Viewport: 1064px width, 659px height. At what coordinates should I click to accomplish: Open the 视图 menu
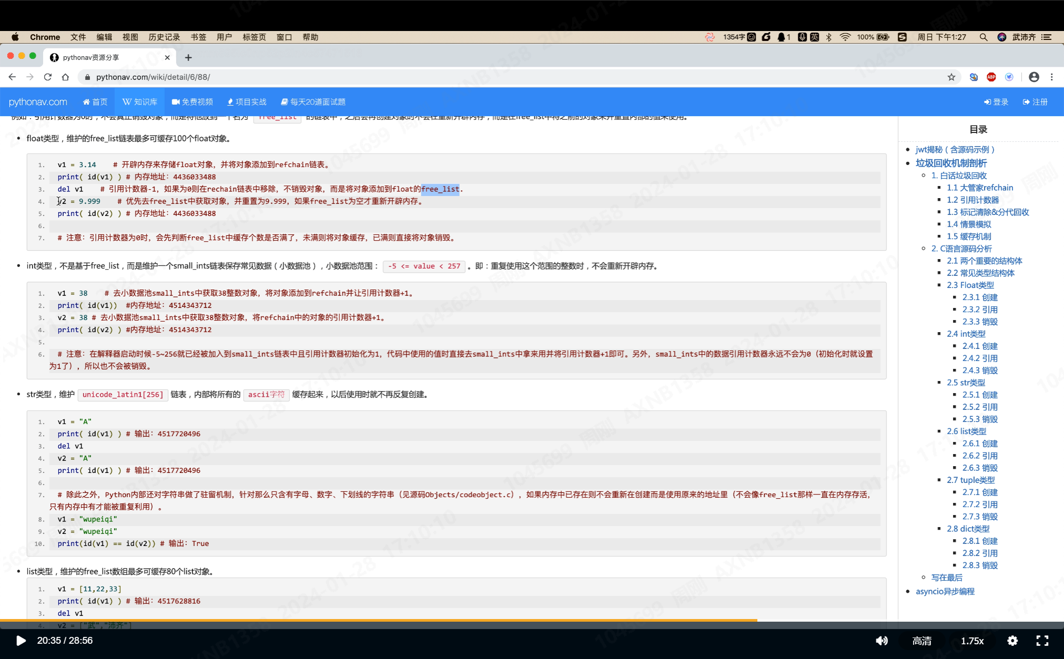(x=130, y=37)
